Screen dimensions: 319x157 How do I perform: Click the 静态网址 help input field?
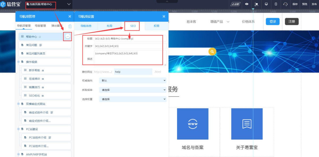(x=133, y=72)
